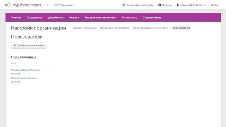Go to the Главная menu item
Image resolution: width=226 pixels, height=127 pixels.
[16, 17]
